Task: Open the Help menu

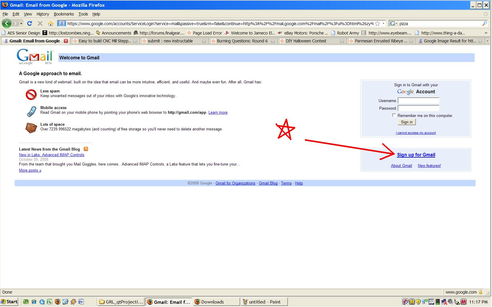Action: point(96,14)
